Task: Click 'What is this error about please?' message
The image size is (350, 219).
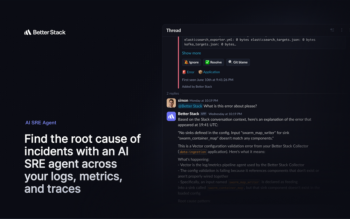Action: point(230,106)
